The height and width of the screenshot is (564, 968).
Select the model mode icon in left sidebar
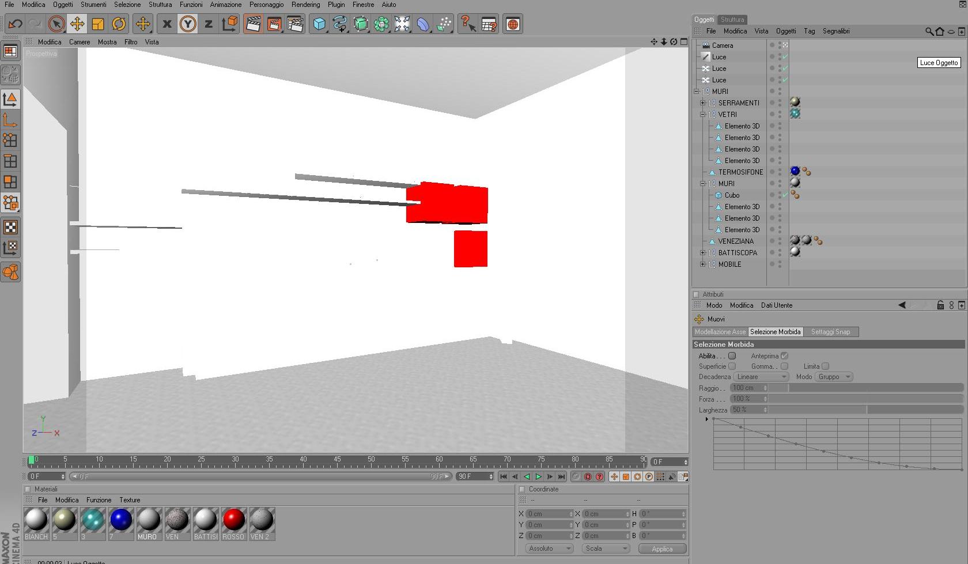click(10, 99)
